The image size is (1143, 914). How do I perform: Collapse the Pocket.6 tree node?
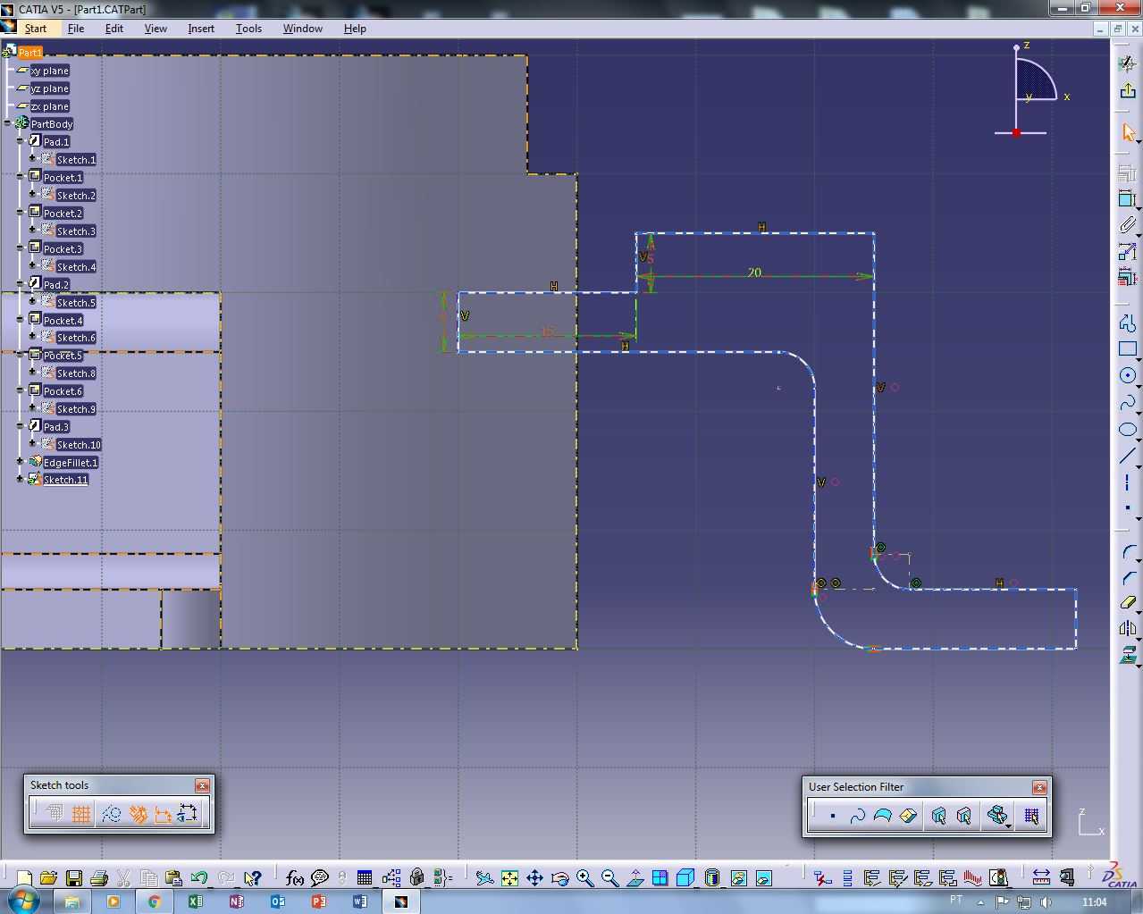[x=20, y=390]
